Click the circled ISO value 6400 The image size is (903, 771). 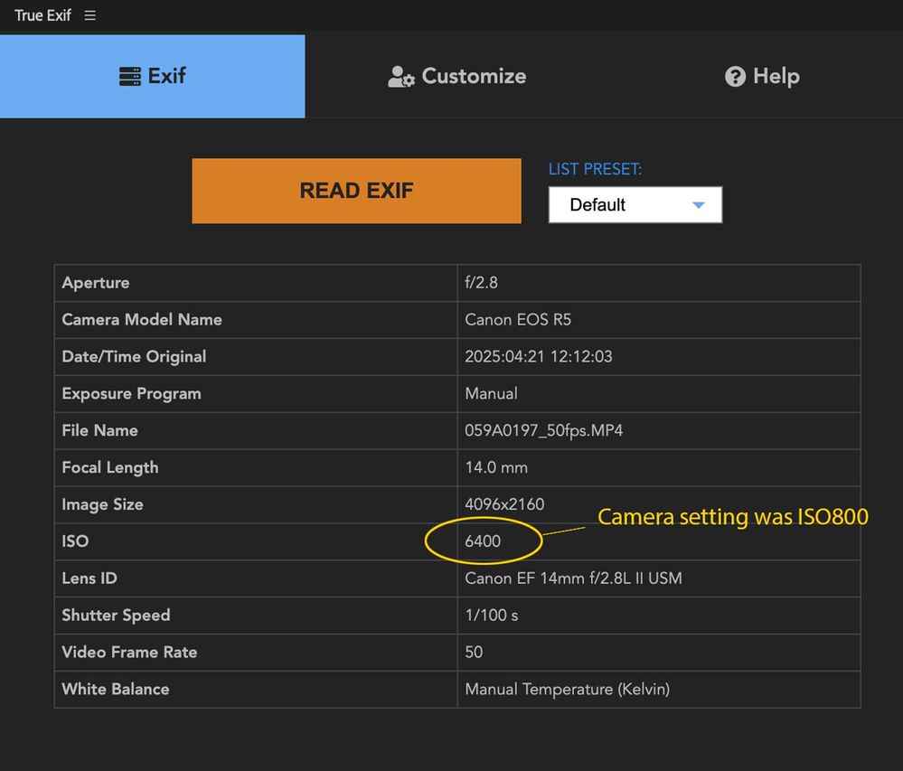pos(483,541)
